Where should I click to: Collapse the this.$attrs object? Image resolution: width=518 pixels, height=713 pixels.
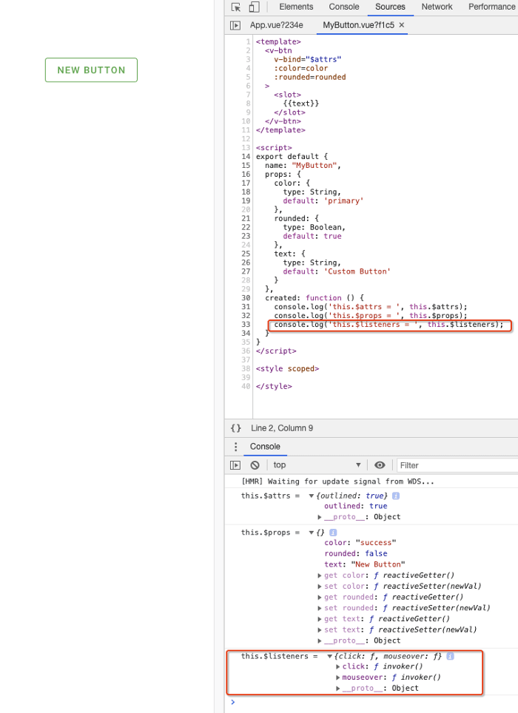pyautogui.click(x=311, y=496)
